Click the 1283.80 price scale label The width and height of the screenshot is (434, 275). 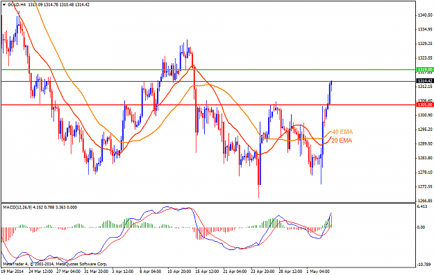click(x=425, y=158)
